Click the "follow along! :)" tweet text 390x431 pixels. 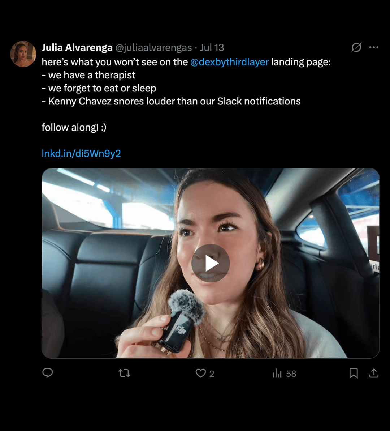(x=74, y=128)
